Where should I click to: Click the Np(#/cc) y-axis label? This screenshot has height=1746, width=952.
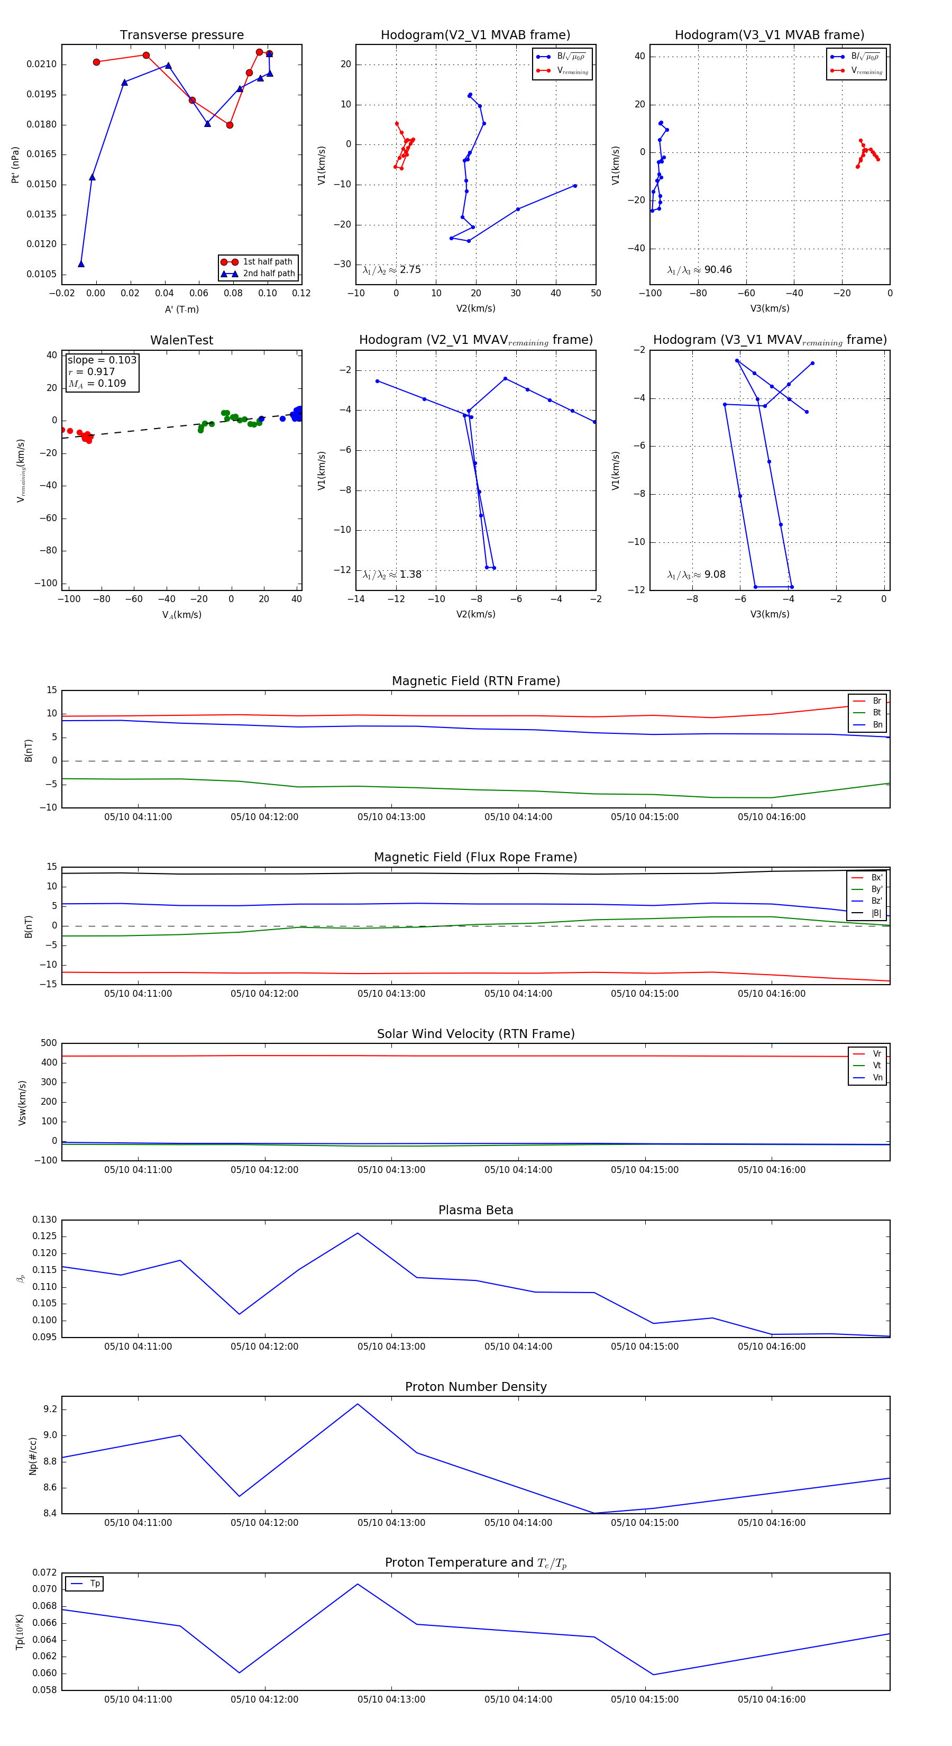[32, 1456]
